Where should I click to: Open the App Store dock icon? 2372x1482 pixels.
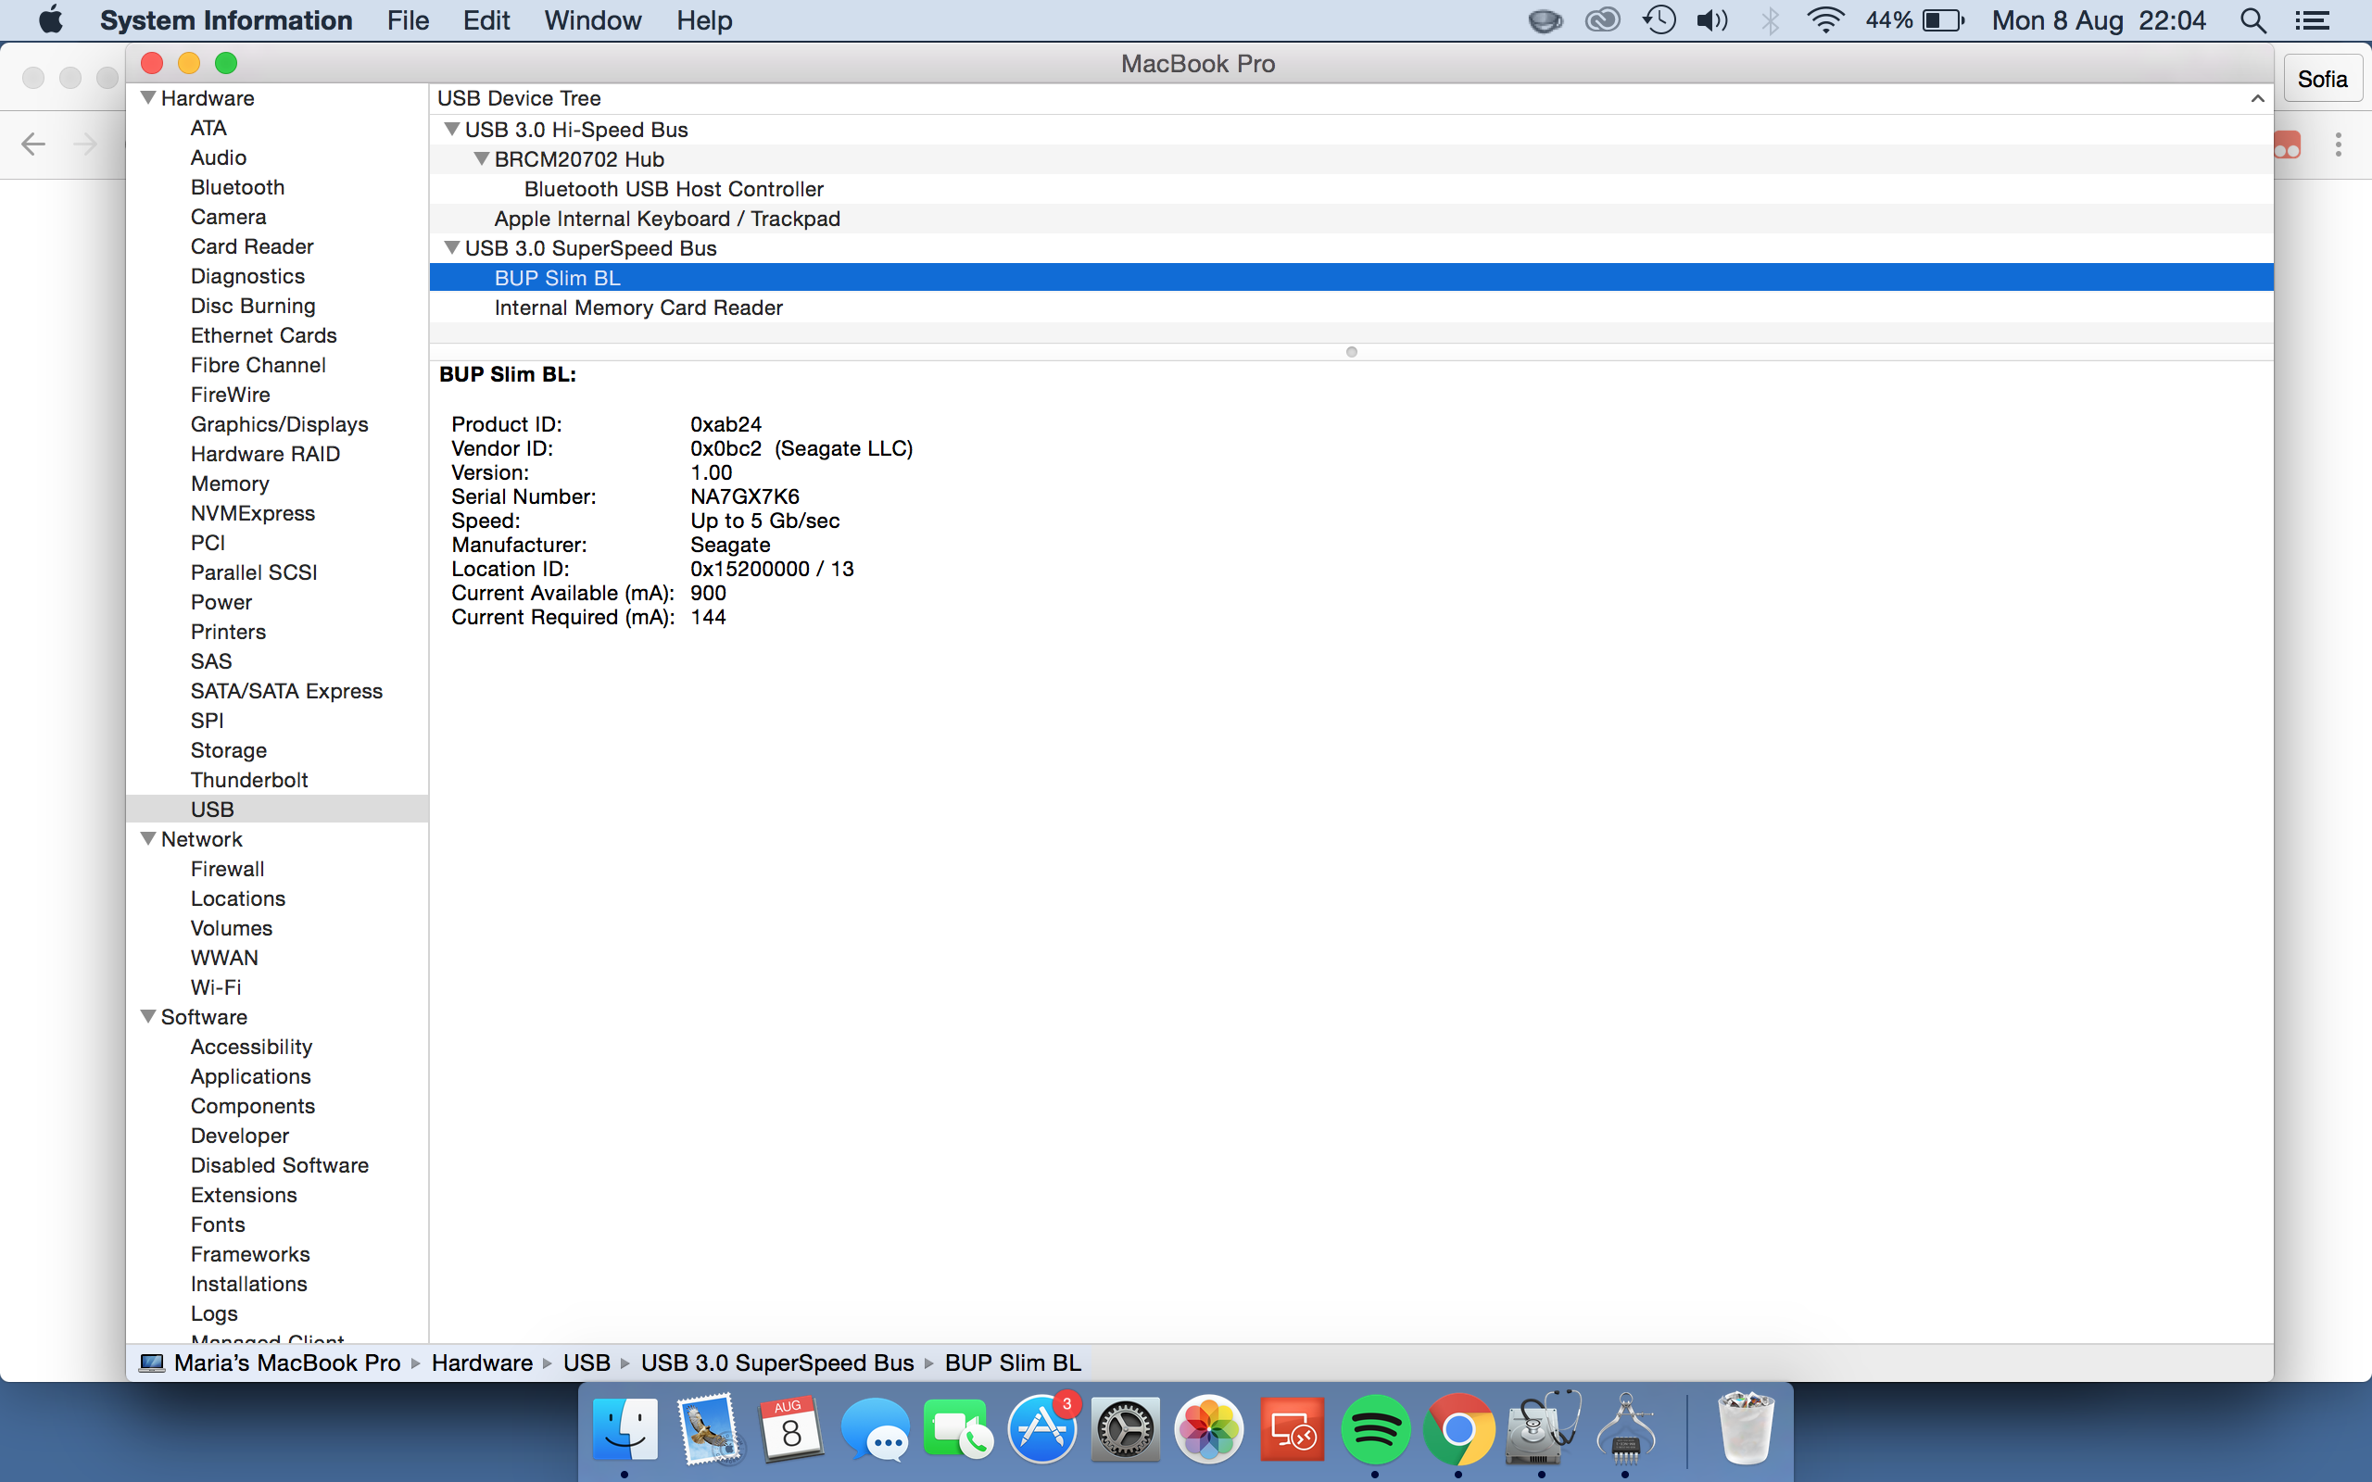click(x=1041, y=1430)
